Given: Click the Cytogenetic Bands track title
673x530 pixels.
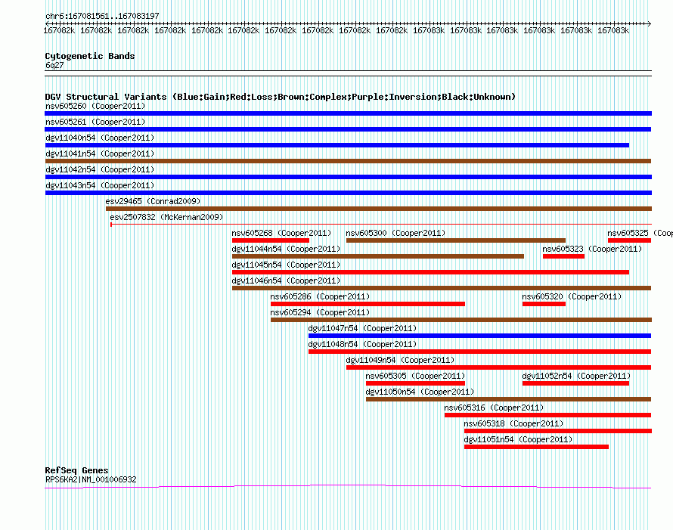Looking at the screenshot, I should [x=90, y=56].
